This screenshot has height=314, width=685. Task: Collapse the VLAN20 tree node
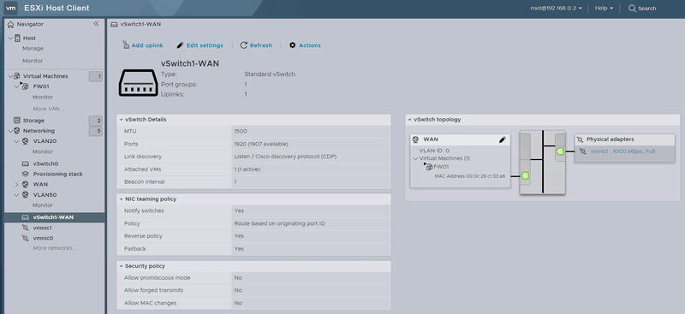click(x=16, y=141)
